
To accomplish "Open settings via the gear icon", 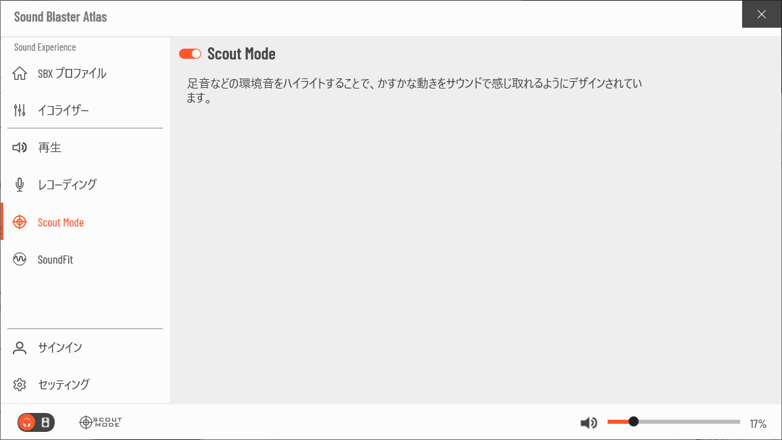I will pos(20,385).
